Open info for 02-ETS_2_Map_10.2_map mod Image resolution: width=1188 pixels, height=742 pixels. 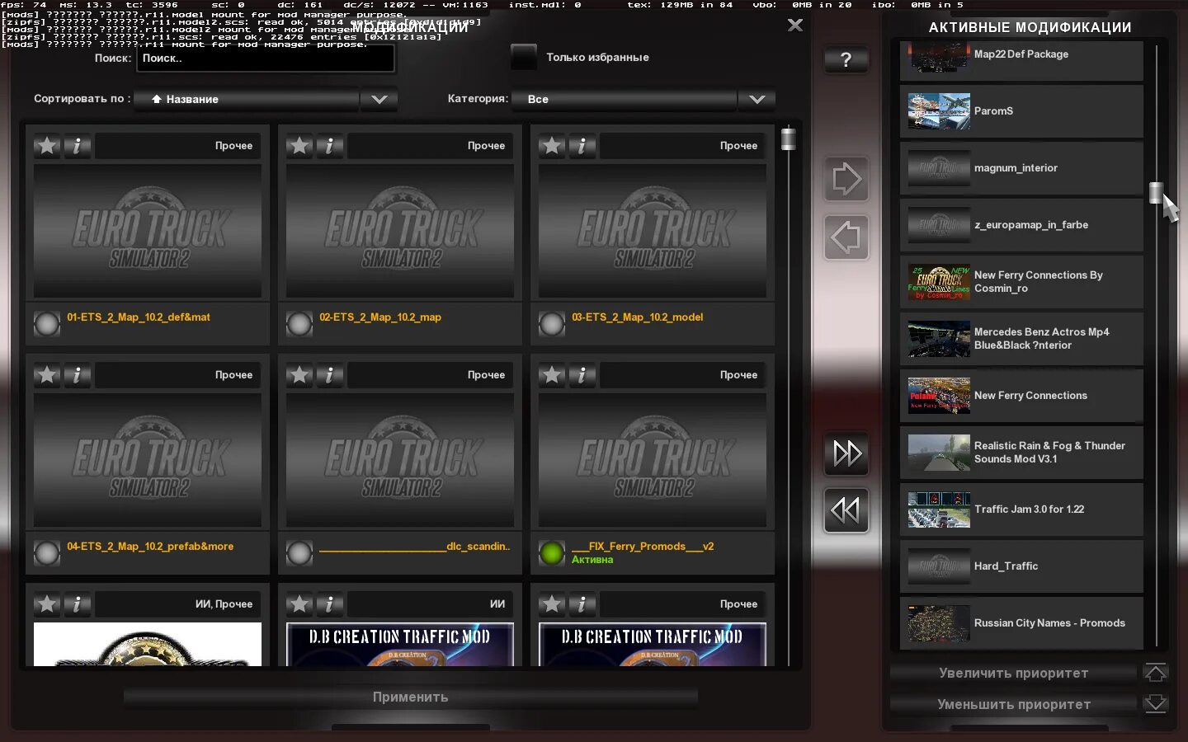click(x=330, y=146)
